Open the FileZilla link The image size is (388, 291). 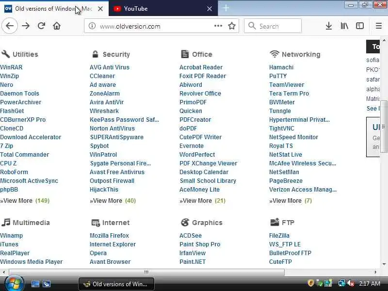click(x=279, y=236)
